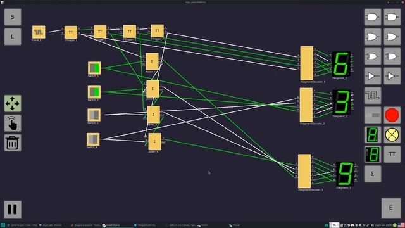The image size is (405, 228).
Task: Select the move arrows tool
Action: [x=13, y=103]
